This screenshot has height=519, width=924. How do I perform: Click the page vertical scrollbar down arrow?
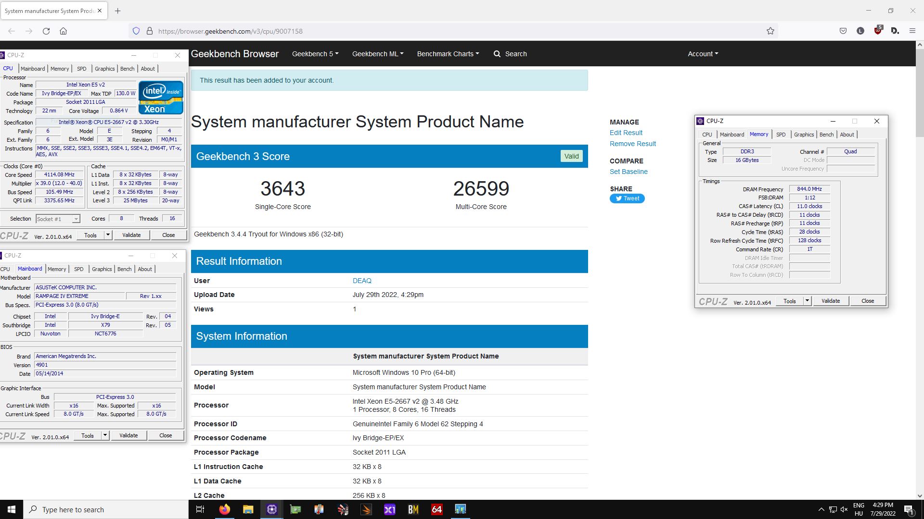coord(920,495)
